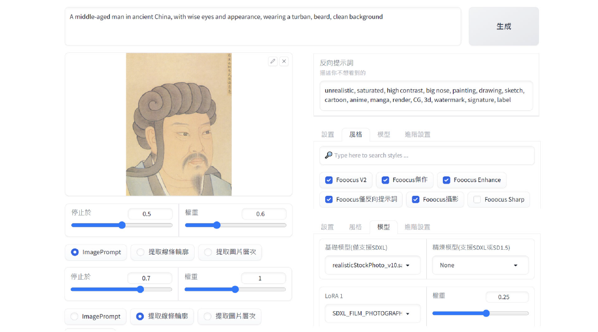Toggle the Fooocus Enhance checkbox
The height and width of the screenshot is (332, 598).
447,180
